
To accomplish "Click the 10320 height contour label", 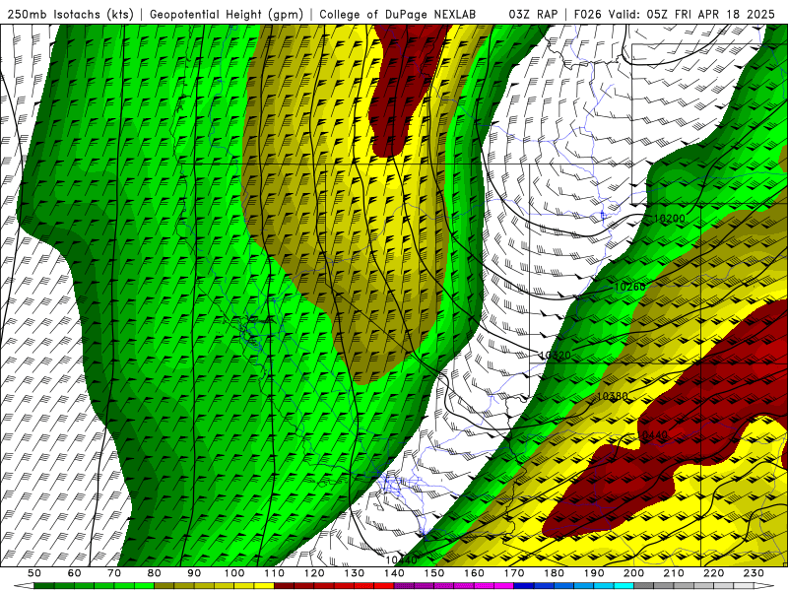I will [x=555, y=356].
